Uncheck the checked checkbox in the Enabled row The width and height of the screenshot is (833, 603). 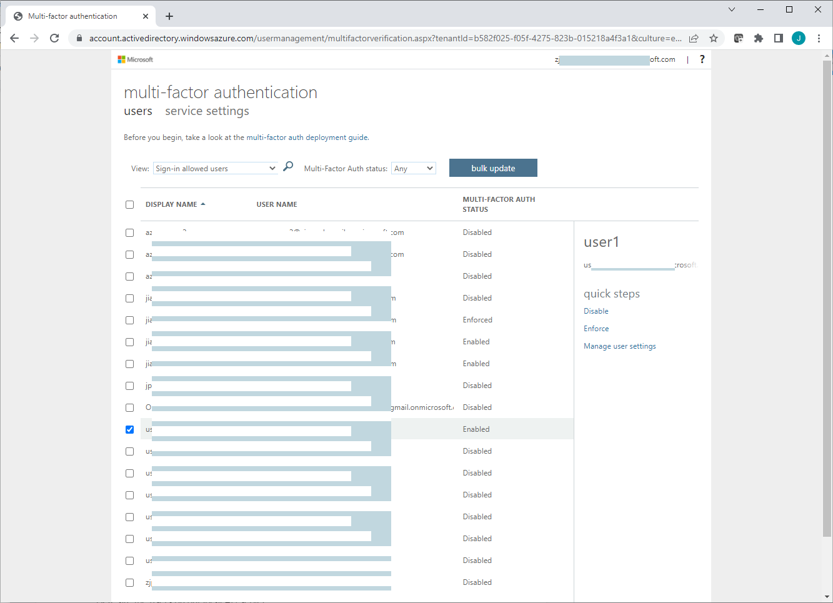[129, 429]
